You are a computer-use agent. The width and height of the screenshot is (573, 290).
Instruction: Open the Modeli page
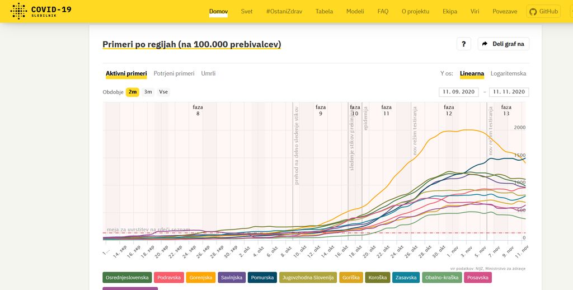coord(355,11)
